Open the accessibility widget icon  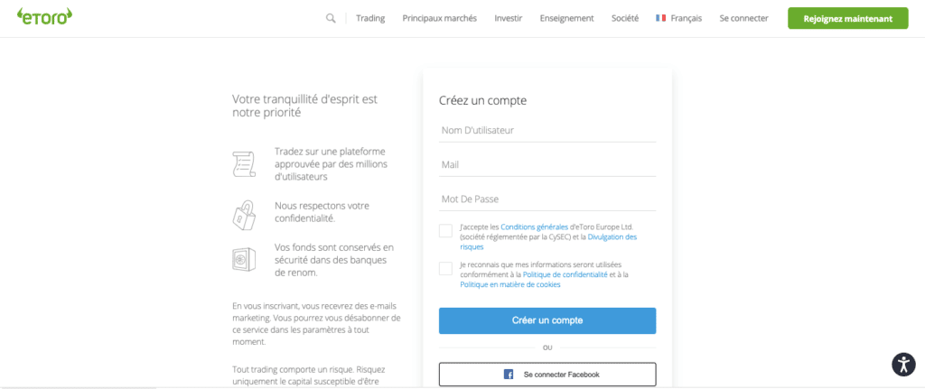click(x=903, y=365)
